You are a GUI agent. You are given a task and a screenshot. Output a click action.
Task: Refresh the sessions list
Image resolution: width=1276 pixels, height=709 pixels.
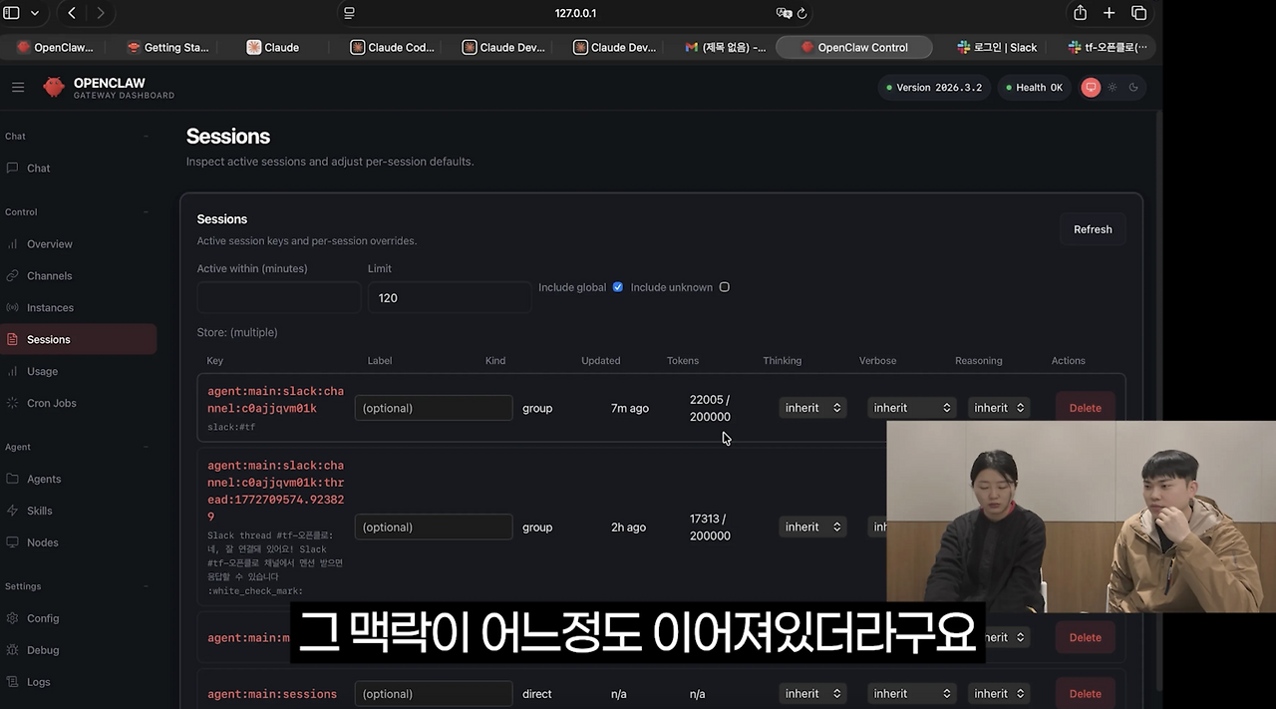pos(1092,228)
